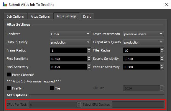Screen dimensions: 171x111
Task: Increase Final Sensitivity with up arrow
Action: 89,66
